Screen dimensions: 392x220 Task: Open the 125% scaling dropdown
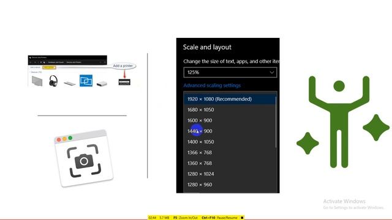click(230, 72)
